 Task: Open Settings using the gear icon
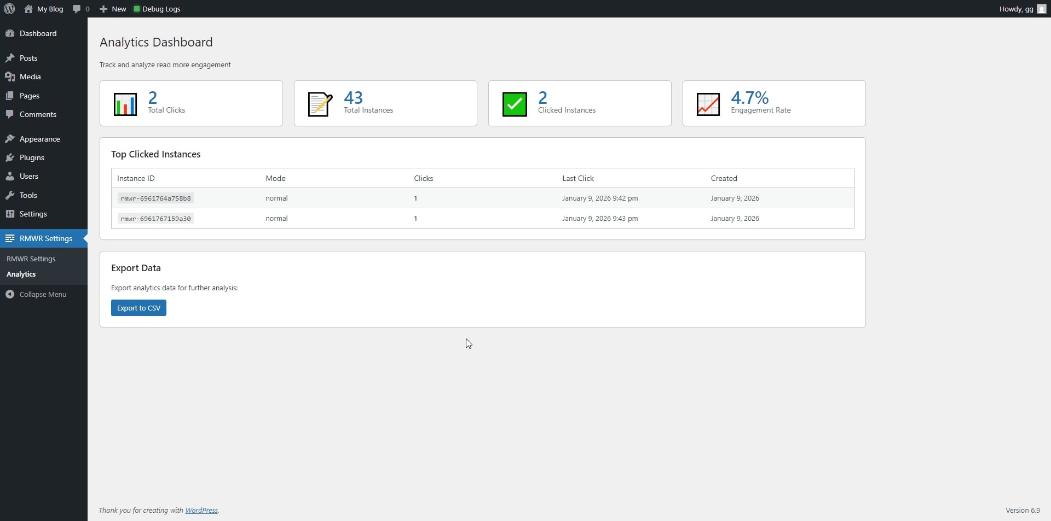[x=10, y=214]
